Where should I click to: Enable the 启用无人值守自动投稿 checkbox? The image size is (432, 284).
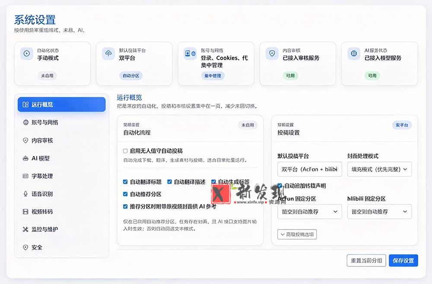click(x=125, y=151)
